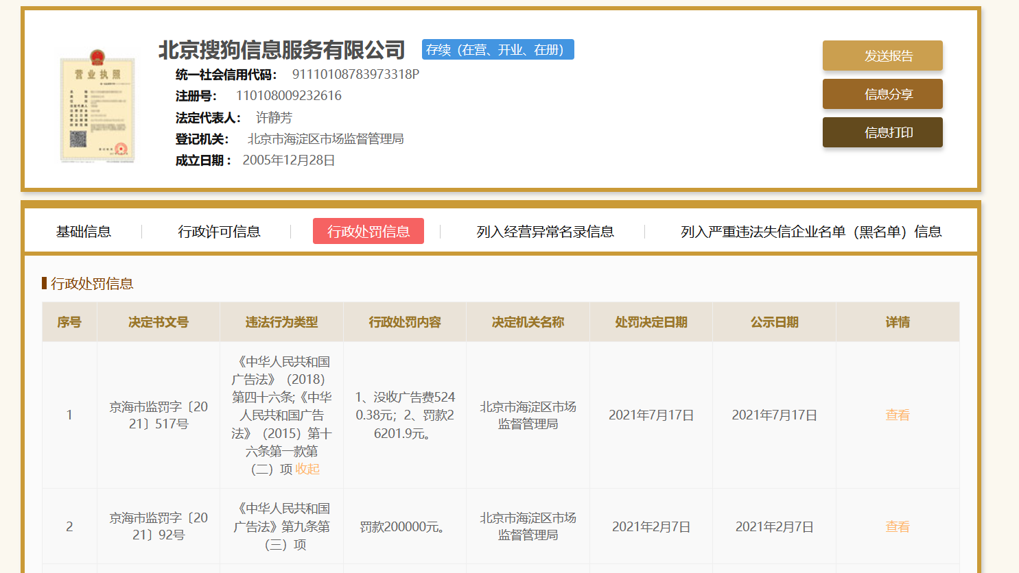The width and height of the screenshot is (1019, 573).
Task: Open the 列入经营异常名录信息 tab
Action: point(546,232)
